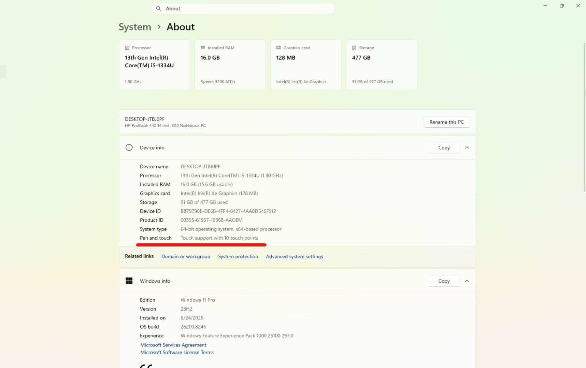Viewport: 586px width, 368px height.
Task: Open Microsoft Software License Terms
Action: tap(177, 352)
